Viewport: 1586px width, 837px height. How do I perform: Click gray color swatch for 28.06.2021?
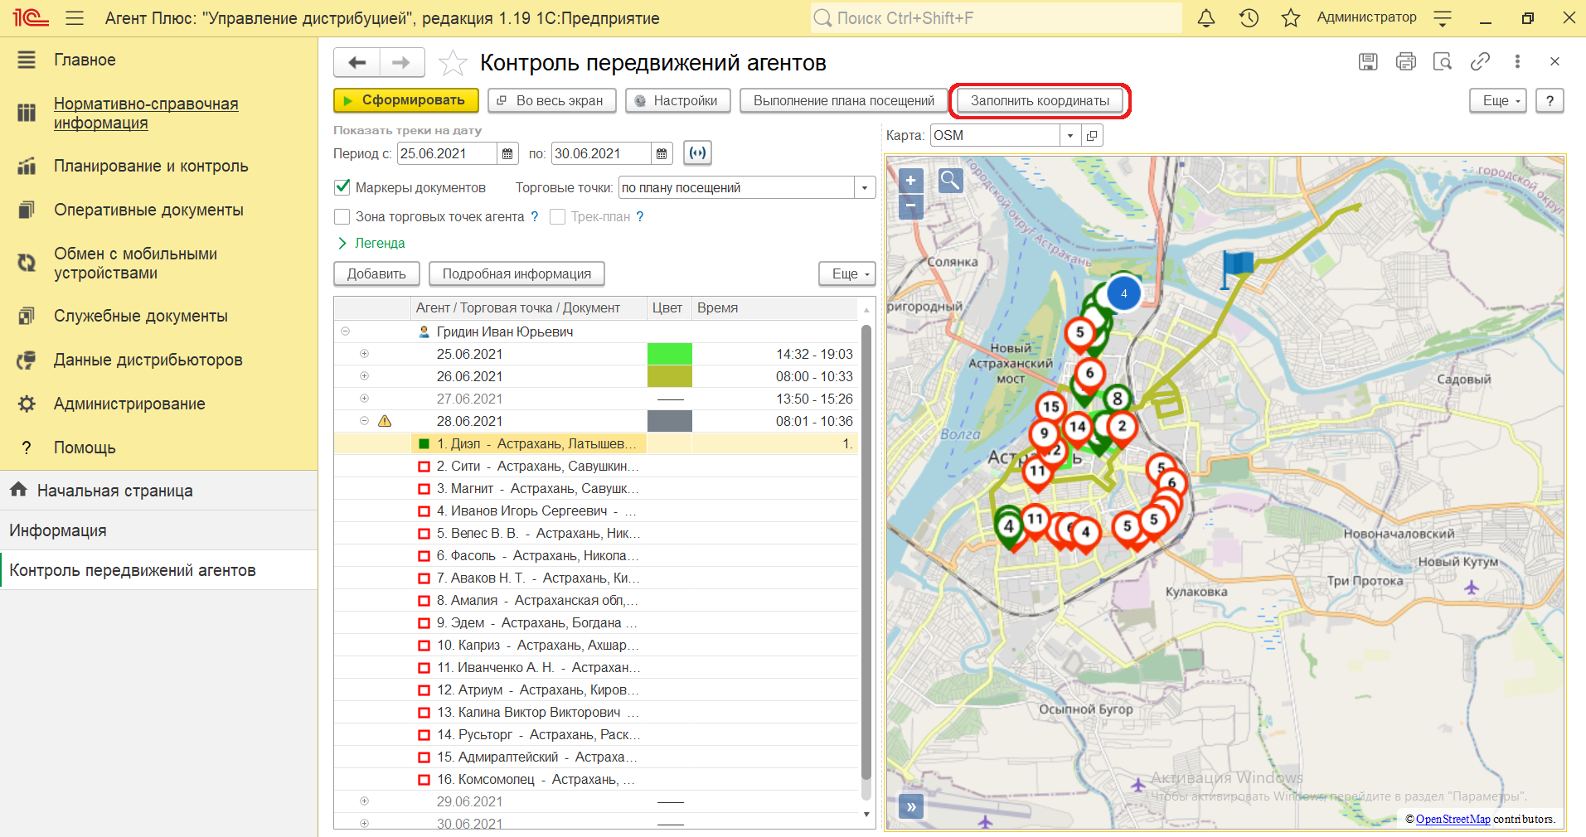[670, 421]
